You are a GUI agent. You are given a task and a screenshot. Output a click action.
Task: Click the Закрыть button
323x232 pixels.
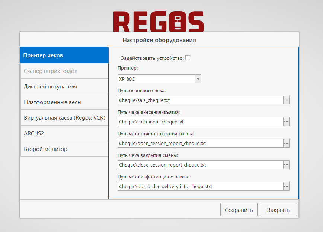click(278, 210)
